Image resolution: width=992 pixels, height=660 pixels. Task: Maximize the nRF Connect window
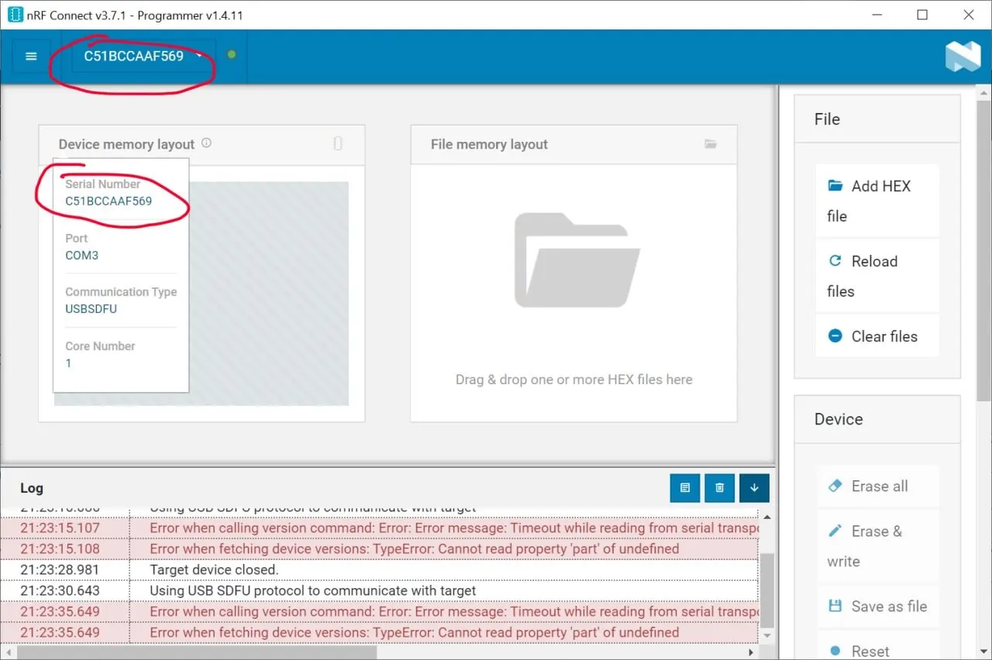point(922,15)
